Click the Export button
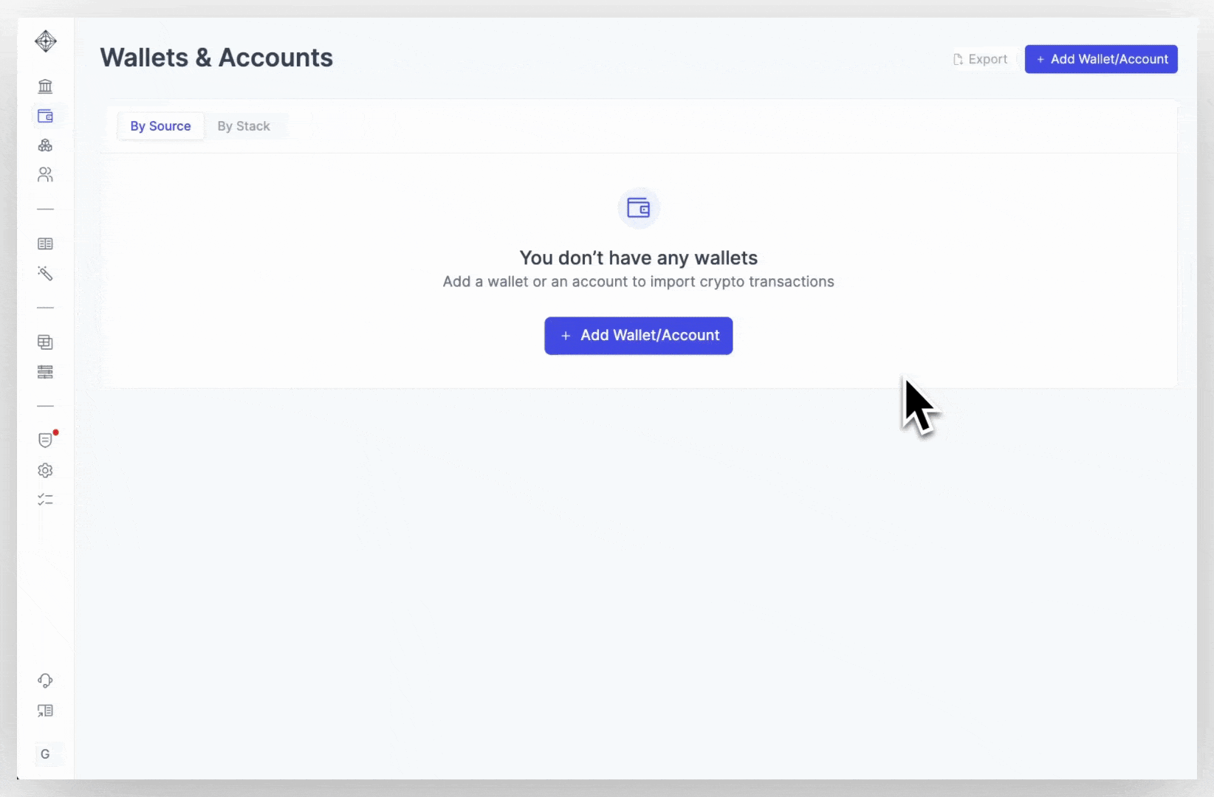The width and height of the screenshot is (1214, 797). [980, 59]
